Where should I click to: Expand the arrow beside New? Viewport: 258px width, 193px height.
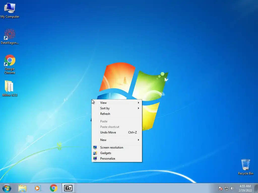pyautogui.click(x=139, y=140)
